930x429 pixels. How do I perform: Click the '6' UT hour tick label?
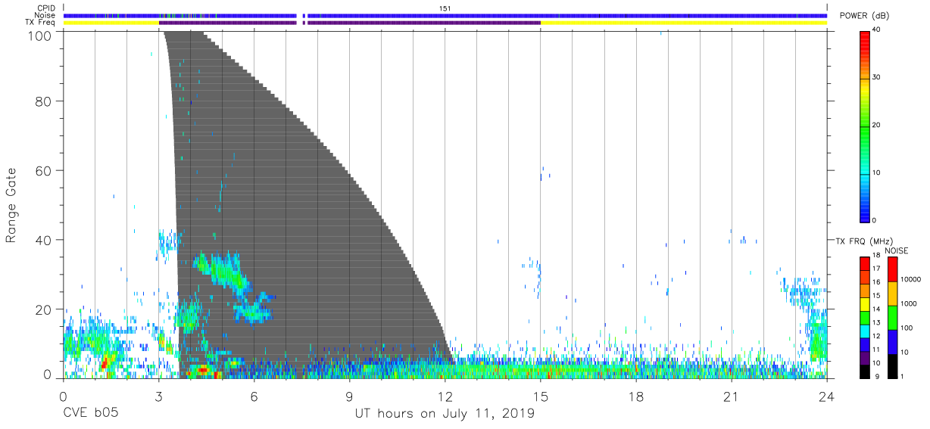pyautogui.click(x=254, y=396)
